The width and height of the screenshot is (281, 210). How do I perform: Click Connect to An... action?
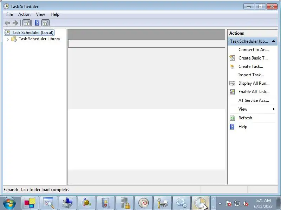pyautogui.click(x=253, y=50)
